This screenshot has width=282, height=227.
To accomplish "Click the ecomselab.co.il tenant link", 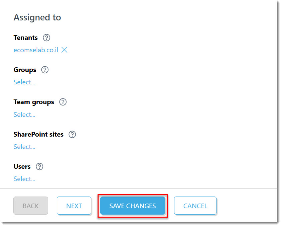I will click(36, 50).
